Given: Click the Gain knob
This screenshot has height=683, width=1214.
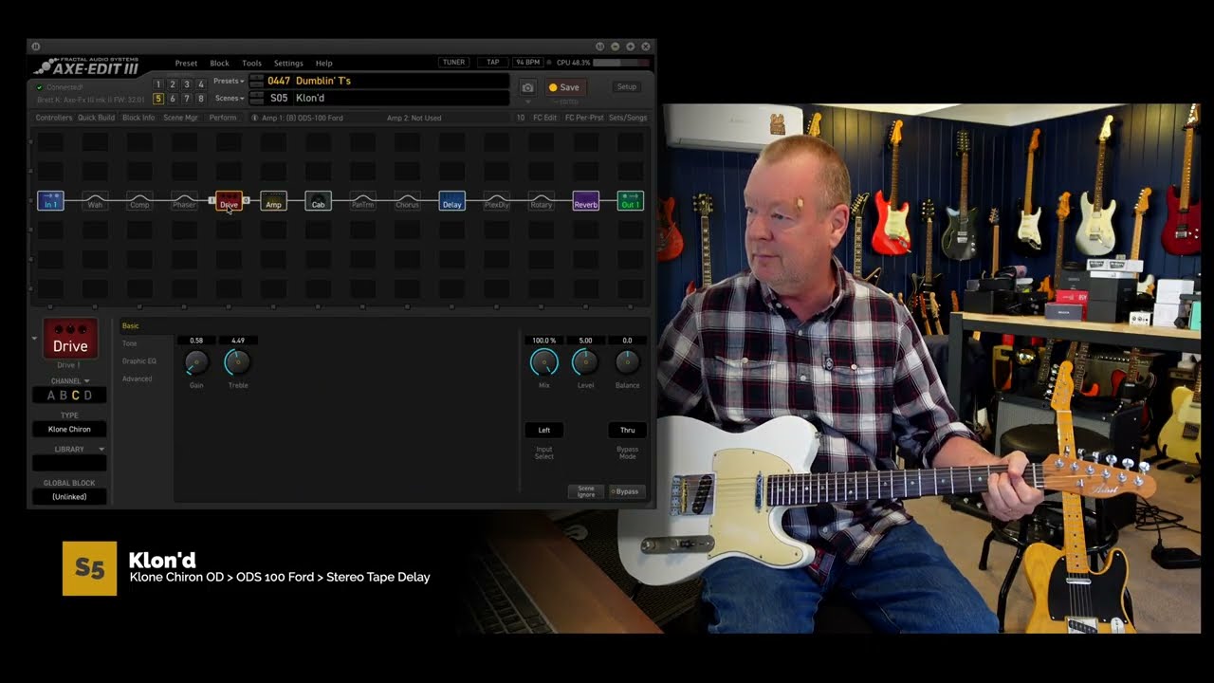Looking at the screenshot, I should (196, 361).
